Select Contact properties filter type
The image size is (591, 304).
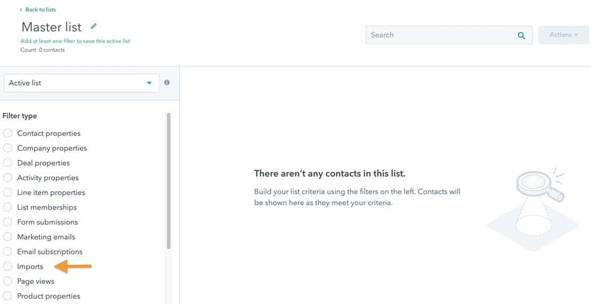point(7,133)
